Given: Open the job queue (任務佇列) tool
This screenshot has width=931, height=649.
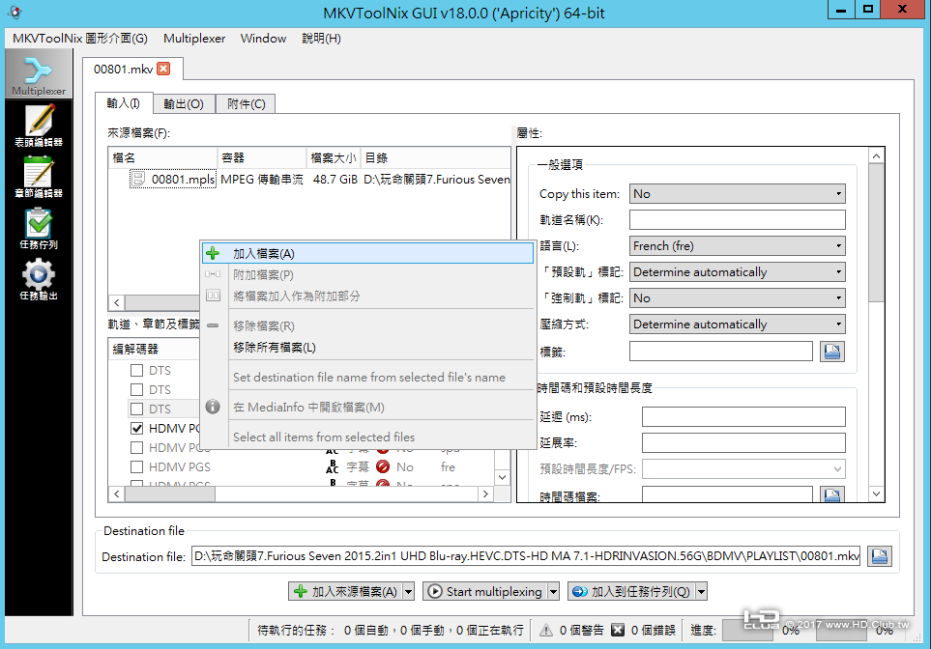Looking at the screenshot, I should click(39, 228).
